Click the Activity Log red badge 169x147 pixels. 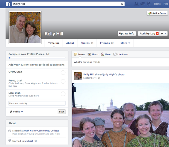157,34
